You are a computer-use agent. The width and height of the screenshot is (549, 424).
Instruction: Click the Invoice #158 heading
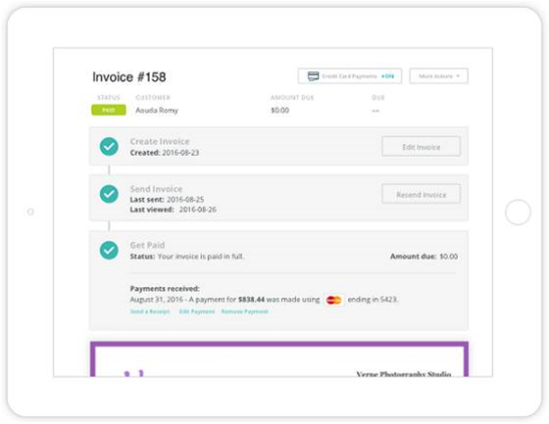tap(129, 77)
